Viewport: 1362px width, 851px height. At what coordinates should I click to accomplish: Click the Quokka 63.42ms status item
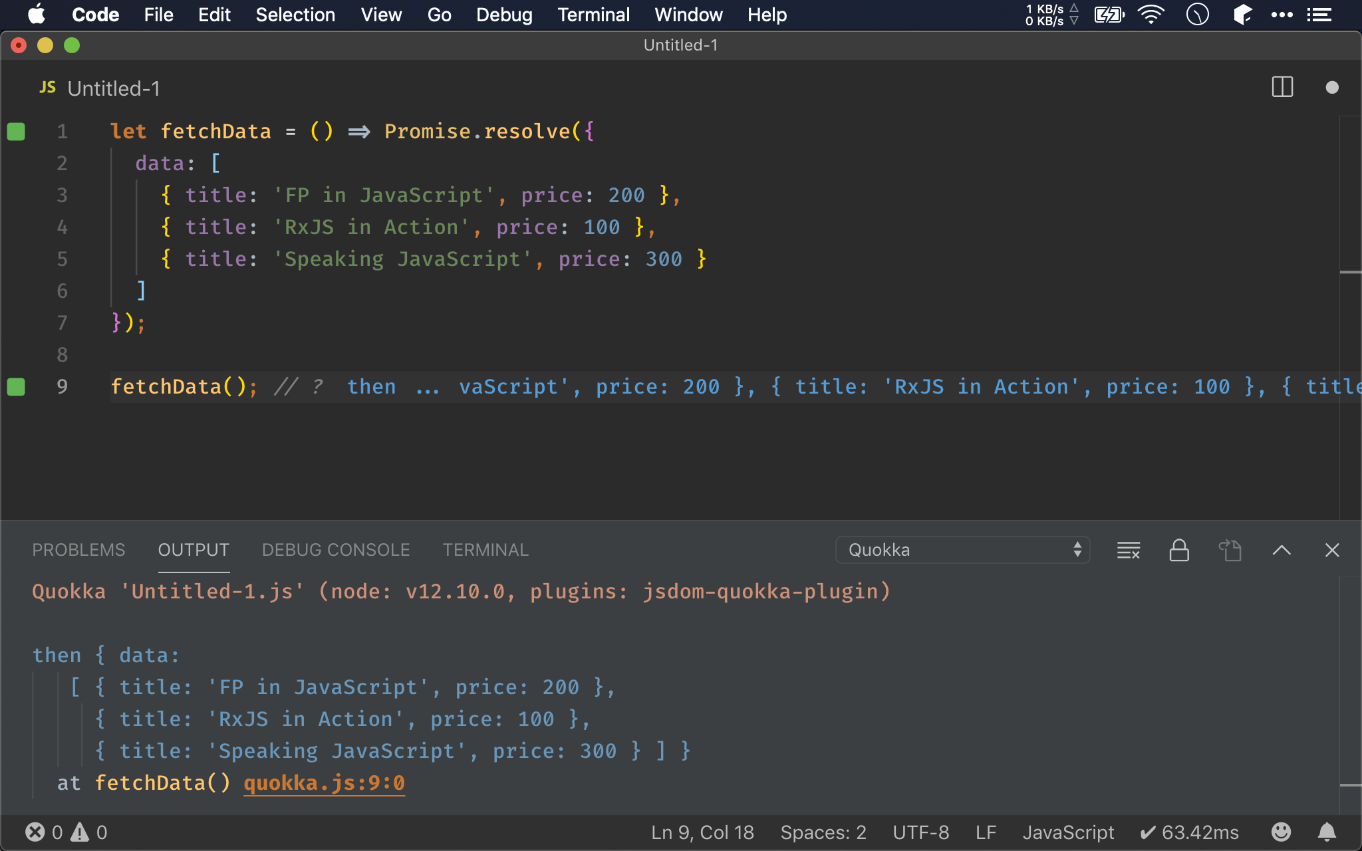click(1189, 832)
